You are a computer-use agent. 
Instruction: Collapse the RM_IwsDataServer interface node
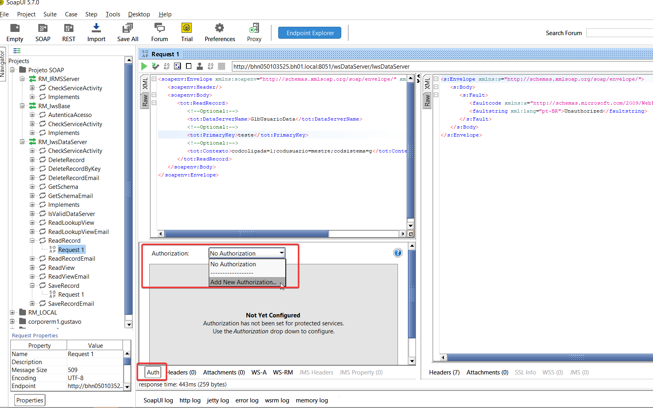pos(22,142)
